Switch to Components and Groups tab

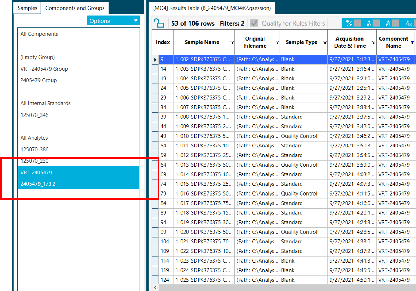pos(75,8)
